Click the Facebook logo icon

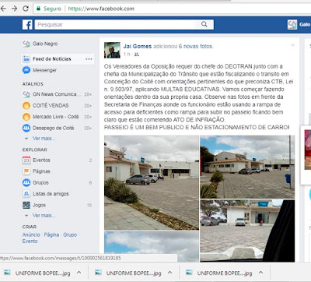27,24
